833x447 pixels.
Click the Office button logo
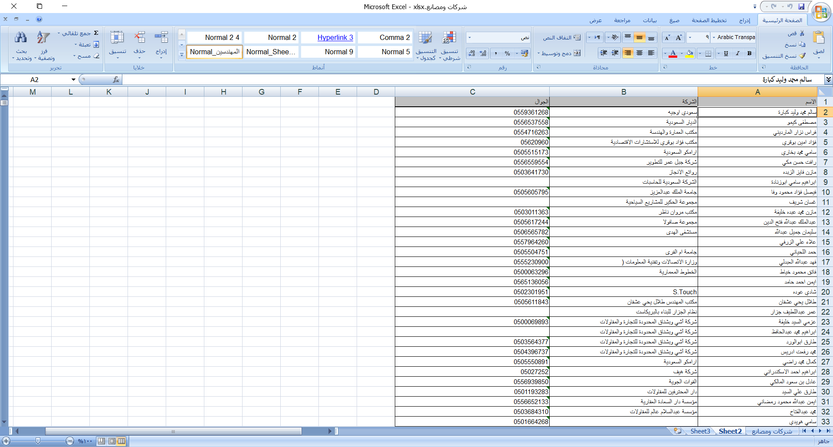[x=820, y=12]
